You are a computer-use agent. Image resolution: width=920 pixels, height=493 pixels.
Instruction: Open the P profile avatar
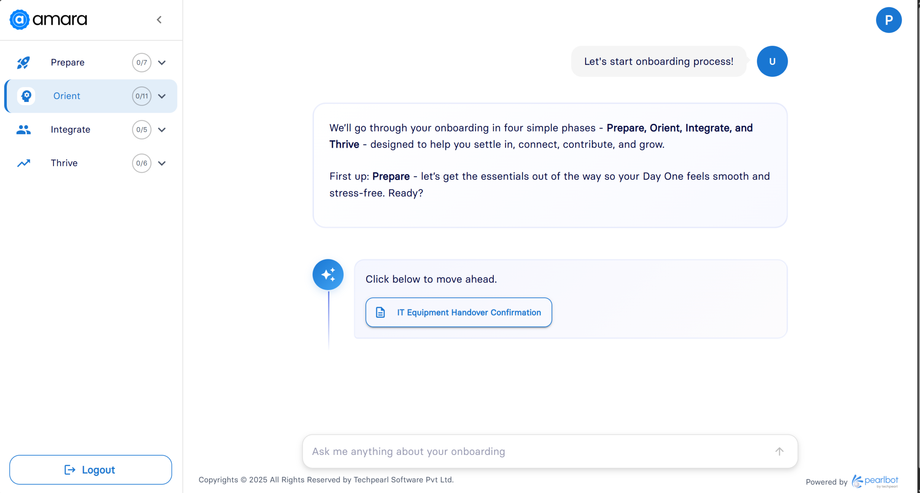(x=888, y=20)
